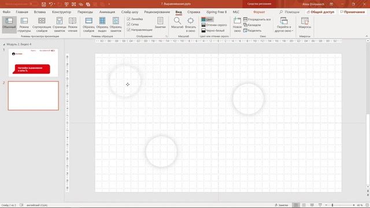Open the Главная tab

22,12
